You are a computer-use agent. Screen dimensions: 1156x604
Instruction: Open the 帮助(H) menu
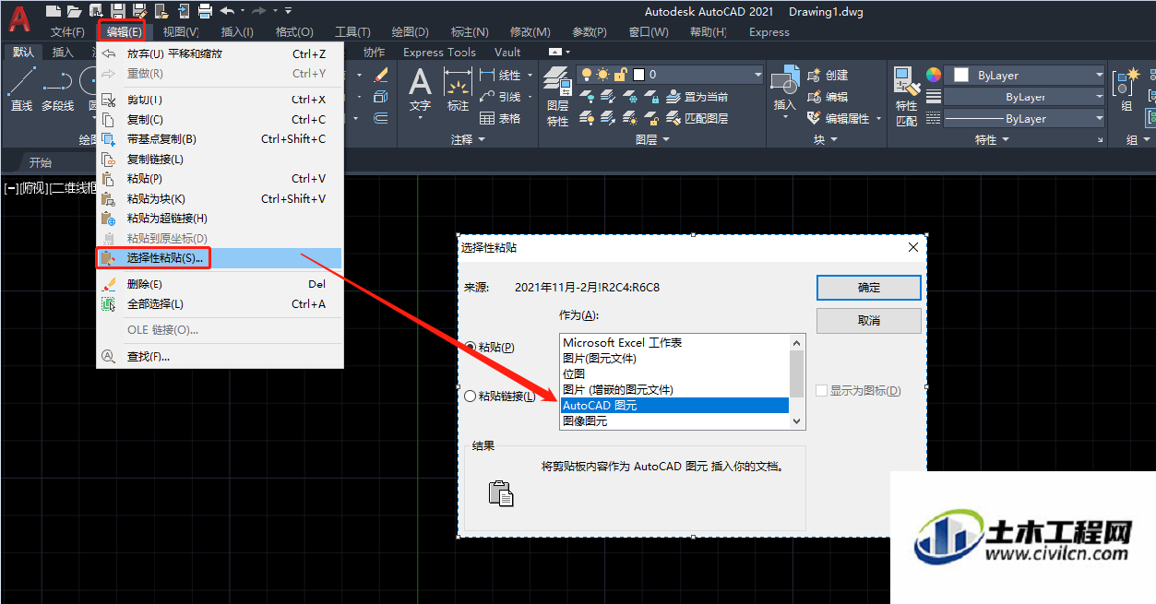point(709,32)
